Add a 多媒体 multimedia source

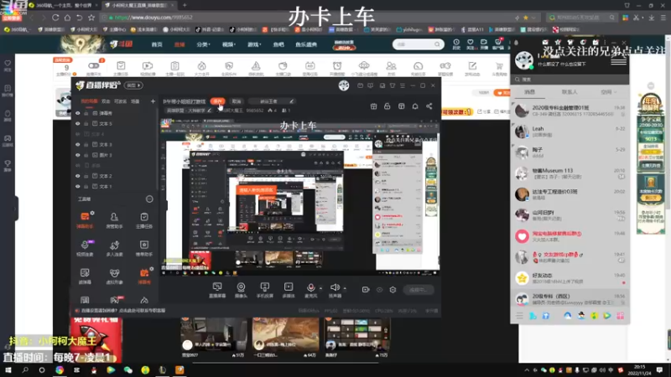pos(289,290)
